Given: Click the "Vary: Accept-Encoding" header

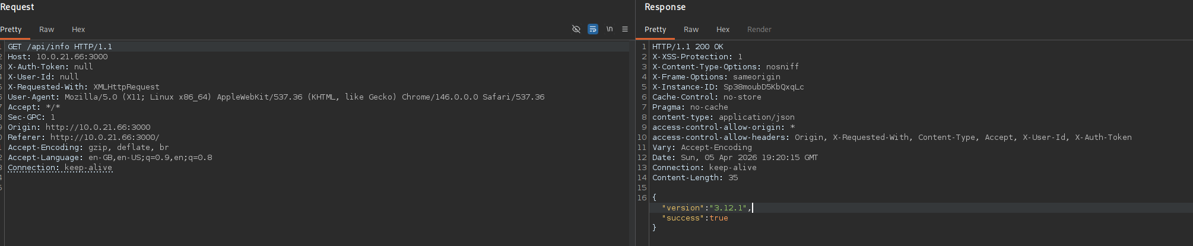Looking at the screenshot, I should coord(702,147).
